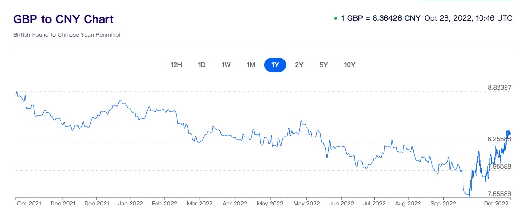Select the 12H time range
Viewport: 524px width, 222px height.
pos(176,65)
